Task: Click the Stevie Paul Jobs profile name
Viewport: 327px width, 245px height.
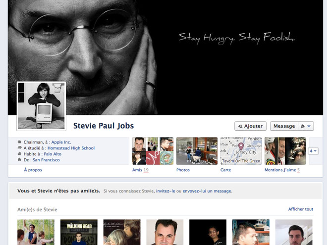Action: (x=104, y=126)
